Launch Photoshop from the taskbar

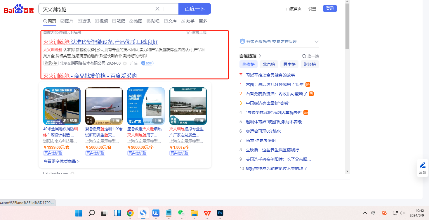click(x=220, y=213)
